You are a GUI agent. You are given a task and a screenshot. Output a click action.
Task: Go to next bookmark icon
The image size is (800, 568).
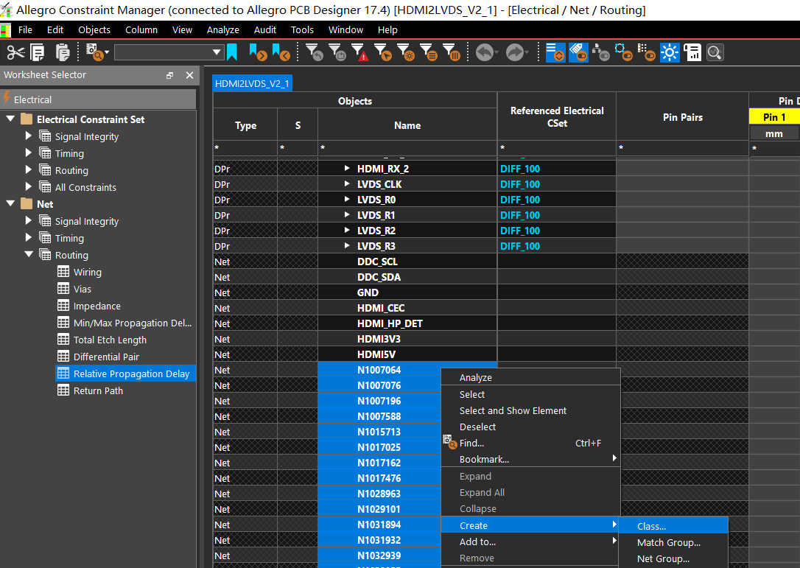pyautogui.click(x=258, y=52)
